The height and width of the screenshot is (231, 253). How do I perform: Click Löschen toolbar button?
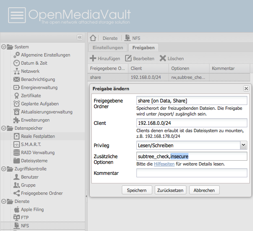point(171,59)
